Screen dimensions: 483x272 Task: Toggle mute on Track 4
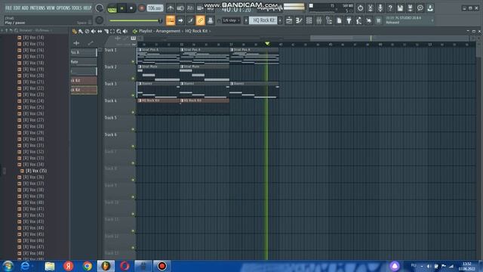coord(133,113)
